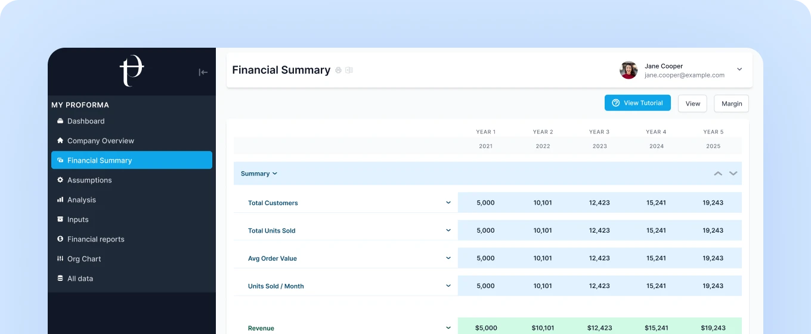
Task: Click the Proforma logo in the sidebar
Action: (x=132, y=71)
